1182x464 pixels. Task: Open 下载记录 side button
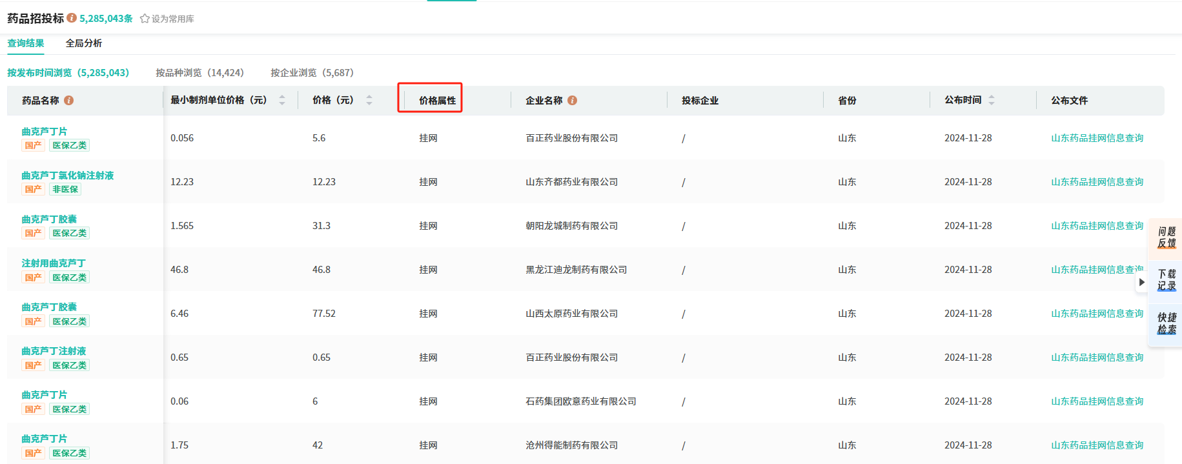(x=1167, y=280)
